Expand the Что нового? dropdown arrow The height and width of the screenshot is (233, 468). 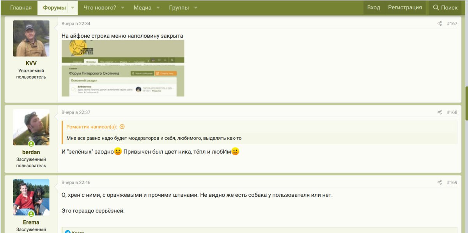coord(122,8)
